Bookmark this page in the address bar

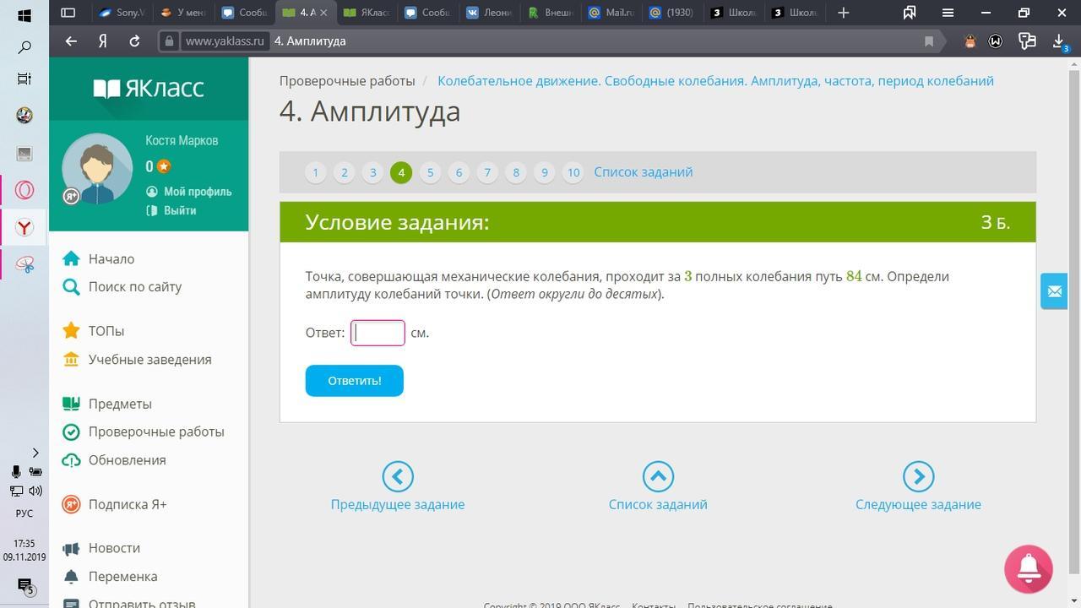coord(929,41)
